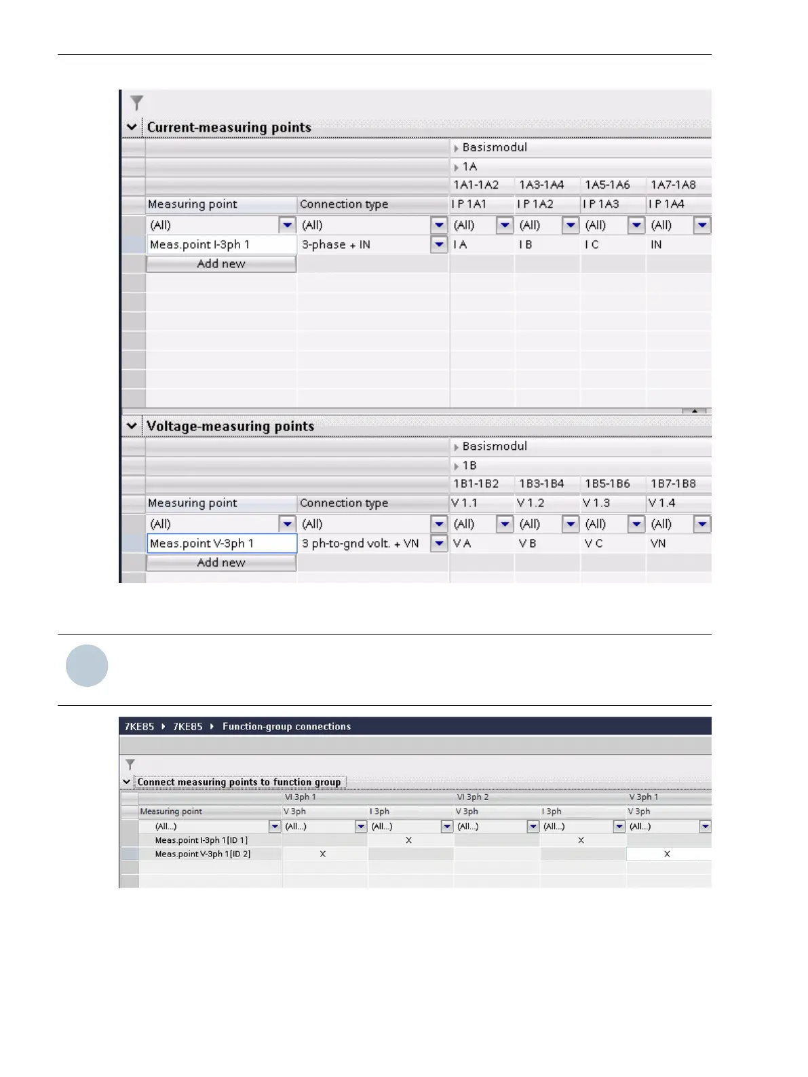808x1077 pixels.
Task: Open Connection type filter dropdown in voltage section
Action: (x=439, y=523)
